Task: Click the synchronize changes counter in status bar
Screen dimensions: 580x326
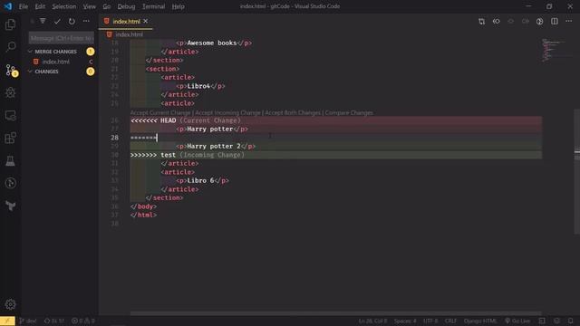Action: [54, 321]
